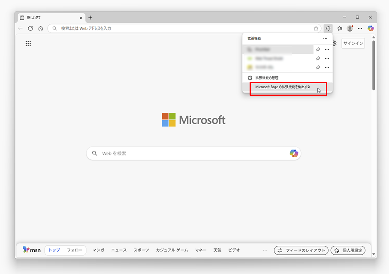This screenshot has height=274, width=389.
Task: Choose Microsoft Edge の拡張機能を検出する
Action: point(287,87)
